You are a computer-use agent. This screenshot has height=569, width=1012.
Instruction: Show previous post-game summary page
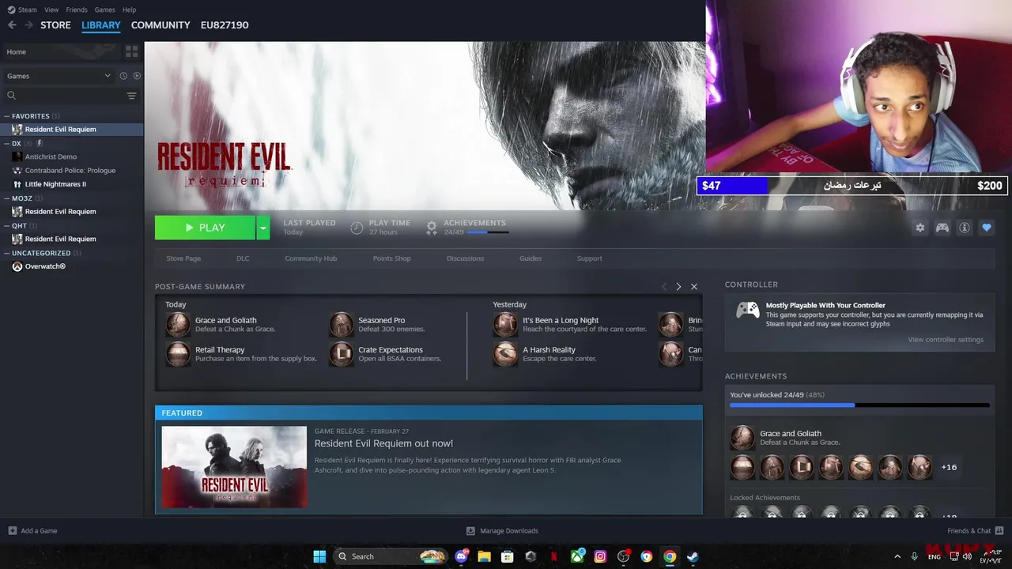click(664, 287)
